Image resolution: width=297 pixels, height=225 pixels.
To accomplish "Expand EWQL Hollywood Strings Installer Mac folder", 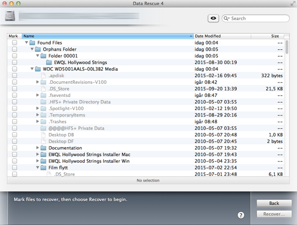I will pos(38,154).
